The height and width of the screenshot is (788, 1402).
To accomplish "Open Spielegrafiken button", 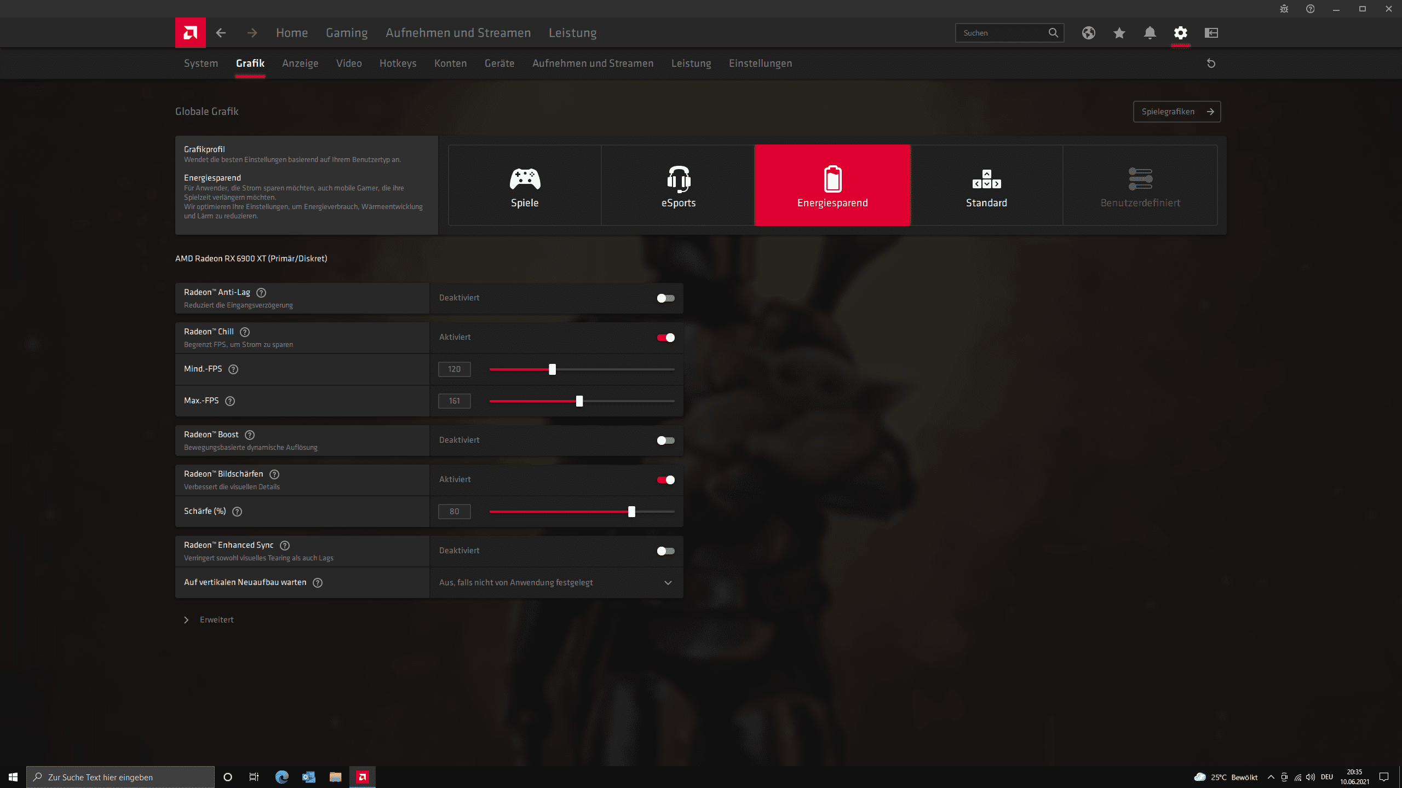I will click(x=1177, y=112).
